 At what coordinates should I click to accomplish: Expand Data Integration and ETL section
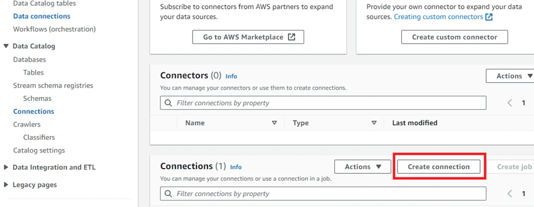(6, 167)
